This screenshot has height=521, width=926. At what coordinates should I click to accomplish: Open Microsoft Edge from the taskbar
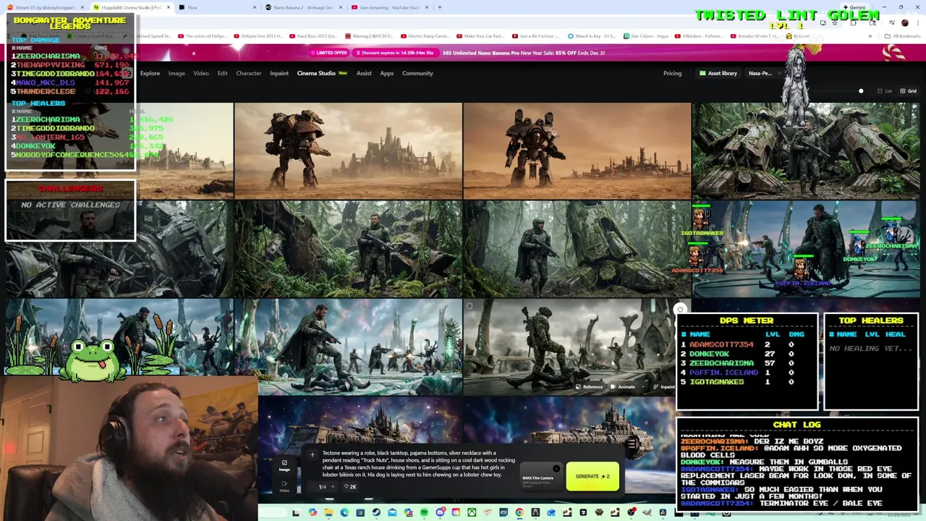(x=344, y=513)
